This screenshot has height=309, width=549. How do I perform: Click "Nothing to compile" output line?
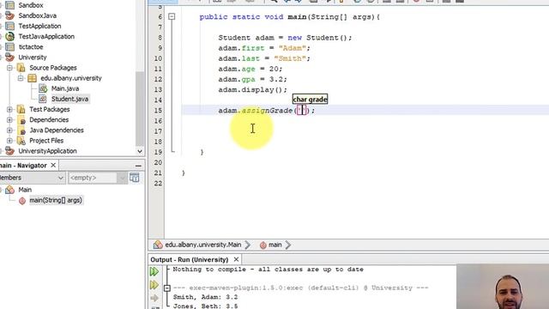[268, 270]
